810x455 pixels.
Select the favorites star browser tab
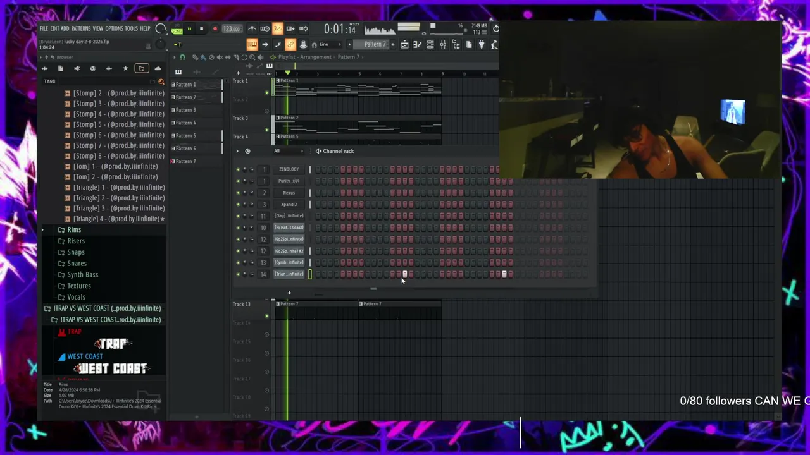pos(125,68)
